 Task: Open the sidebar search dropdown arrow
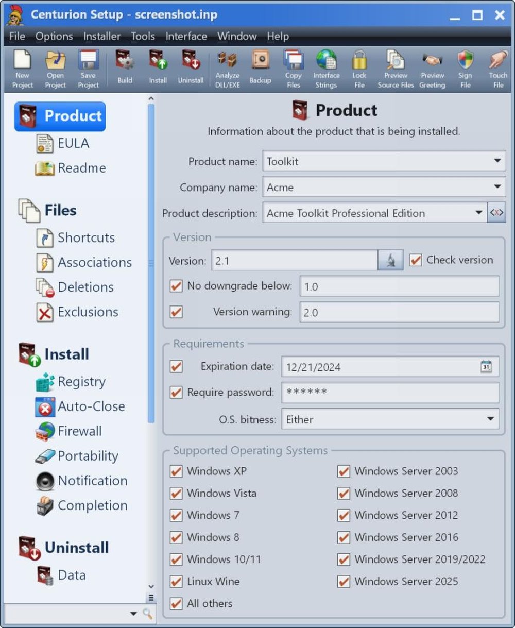[x=133, y=614]
